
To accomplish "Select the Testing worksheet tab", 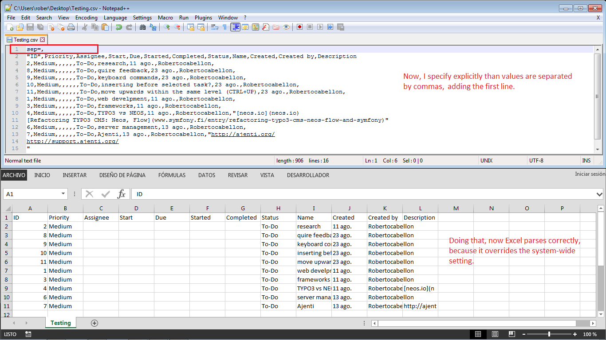I will (61, 323).
